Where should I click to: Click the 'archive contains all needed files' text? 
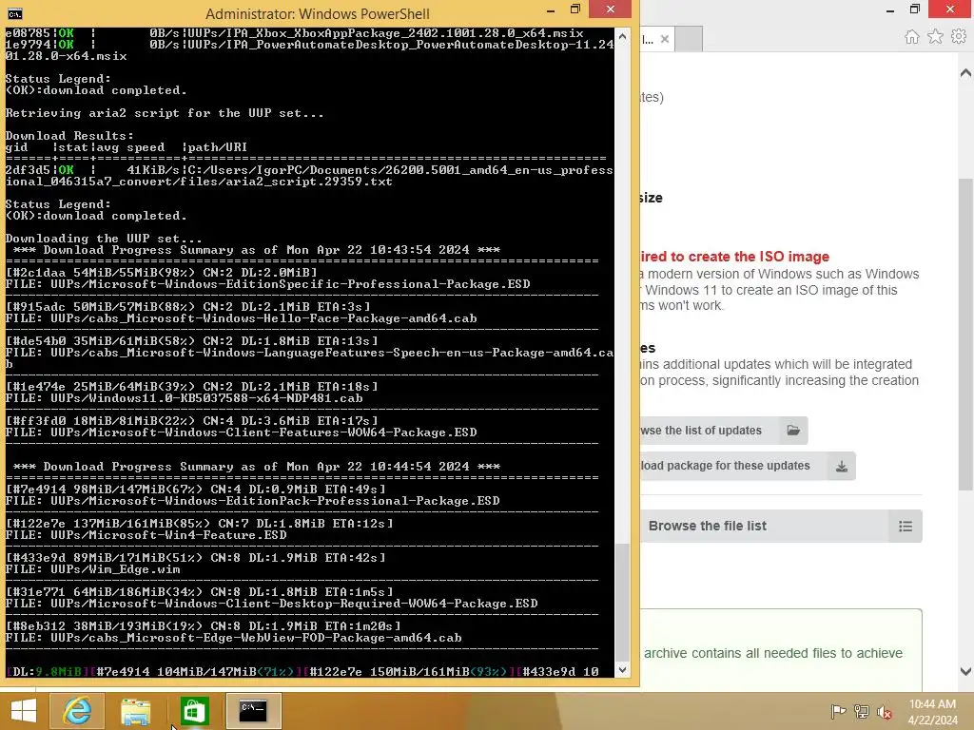pyautogui.click(x=772, y=653)
